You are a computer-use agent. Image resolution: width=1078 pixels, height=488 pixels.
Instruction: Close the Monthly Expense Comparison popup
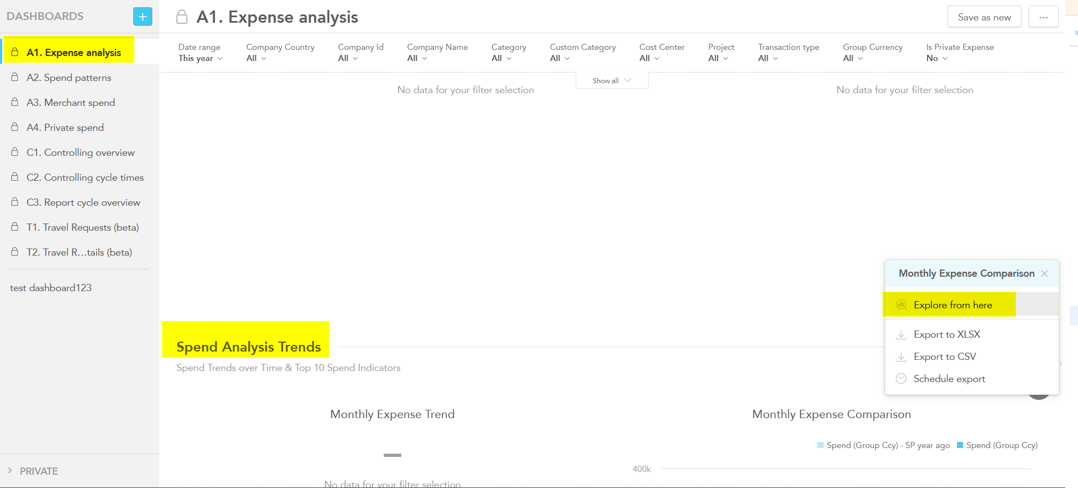coord(1044,273)
